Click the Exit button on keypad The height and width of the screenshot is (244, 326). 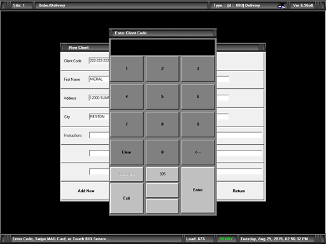[x=127, y=198]
